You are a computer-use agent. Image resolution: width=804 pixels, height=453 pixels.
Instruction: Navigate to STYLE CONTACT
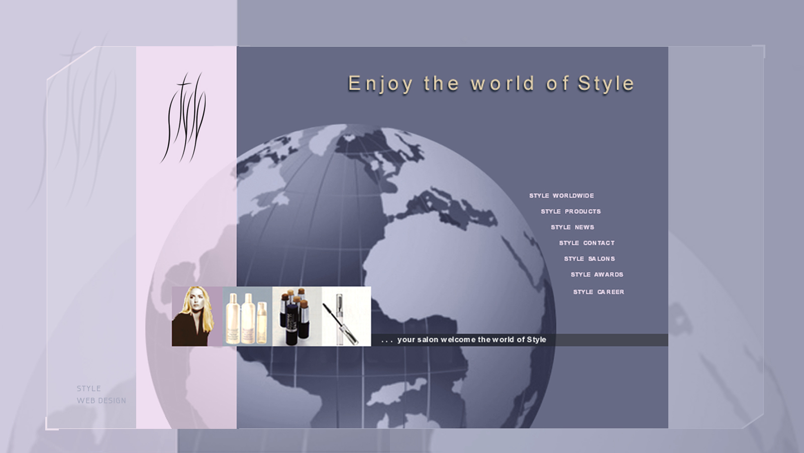(586, 243)
